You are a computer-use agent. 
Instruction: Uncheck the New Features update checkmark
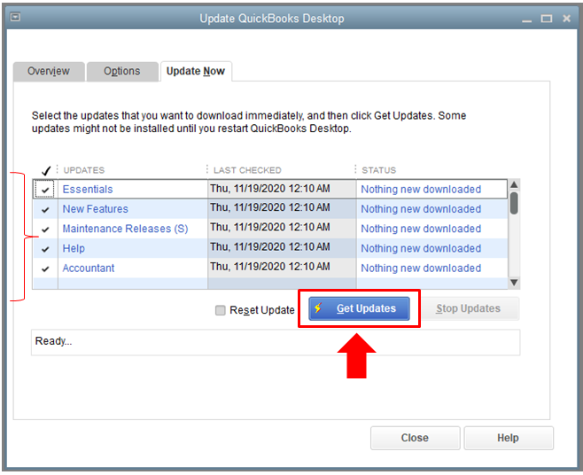point(45,210)
